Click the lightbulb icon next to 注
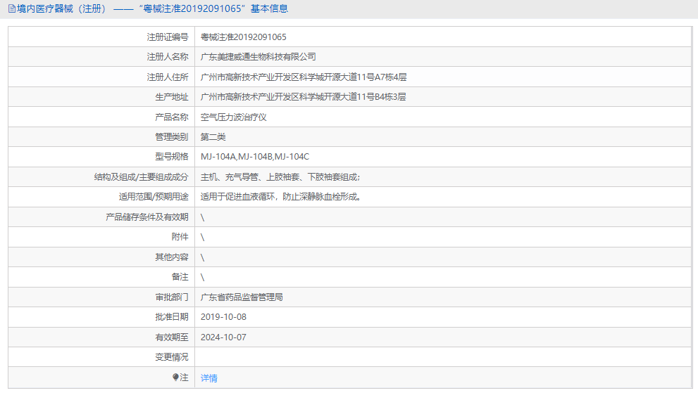 [176, 378]
